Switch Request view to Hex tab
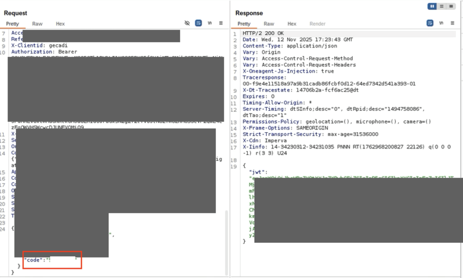This screenshot has width=463, height=278. [60, 24]
